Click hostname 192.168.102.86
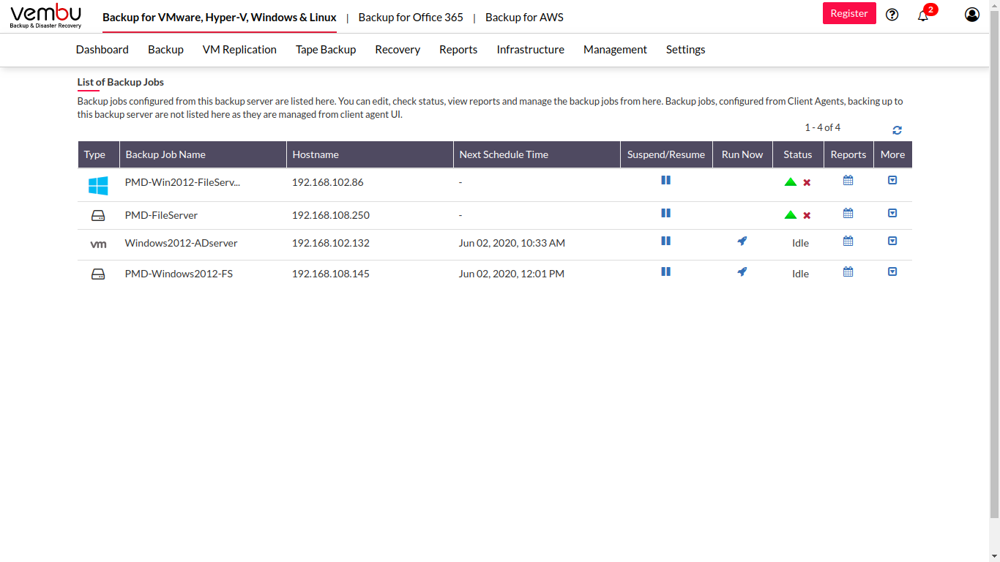Image resolution: width=1000 pixels, height=562 pixels. click(327, 182)
